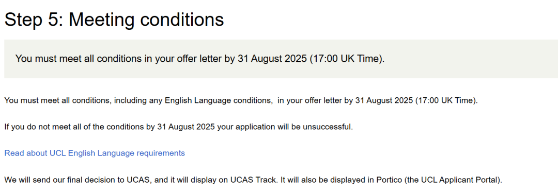
Task: Open the UCL English Language requirements link
Action: point(95,153)
